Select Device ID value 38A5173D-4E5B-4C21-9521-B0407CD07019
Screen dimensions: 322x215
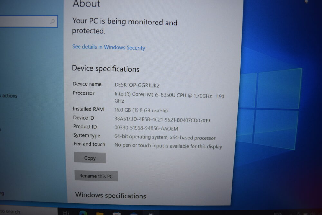tap(162, 119)
